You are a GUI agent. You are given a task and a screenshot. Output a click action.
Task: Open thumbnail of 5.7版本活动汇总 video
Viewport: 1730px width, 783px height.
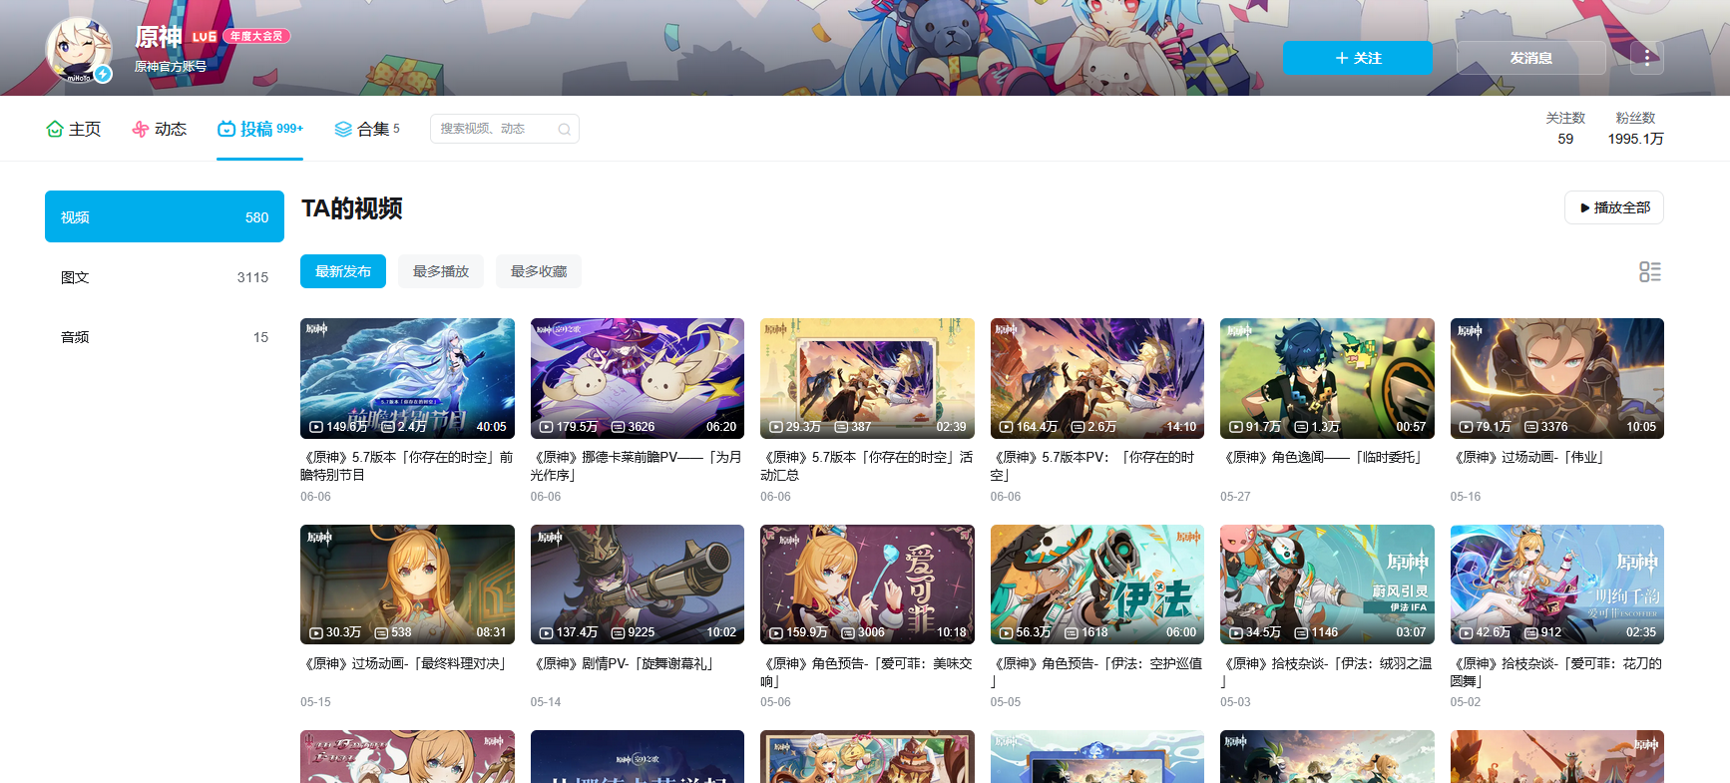tap(867, 378)
